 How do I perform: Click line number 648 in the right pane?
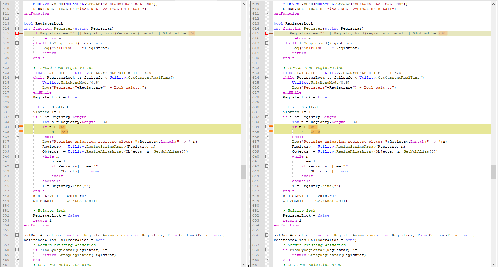256,196
